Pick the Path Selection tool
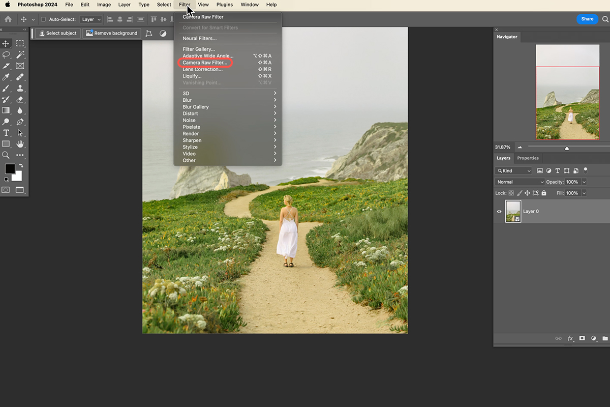Image resolution: width=610 pixels, height=407 pixels. [20, 133]
